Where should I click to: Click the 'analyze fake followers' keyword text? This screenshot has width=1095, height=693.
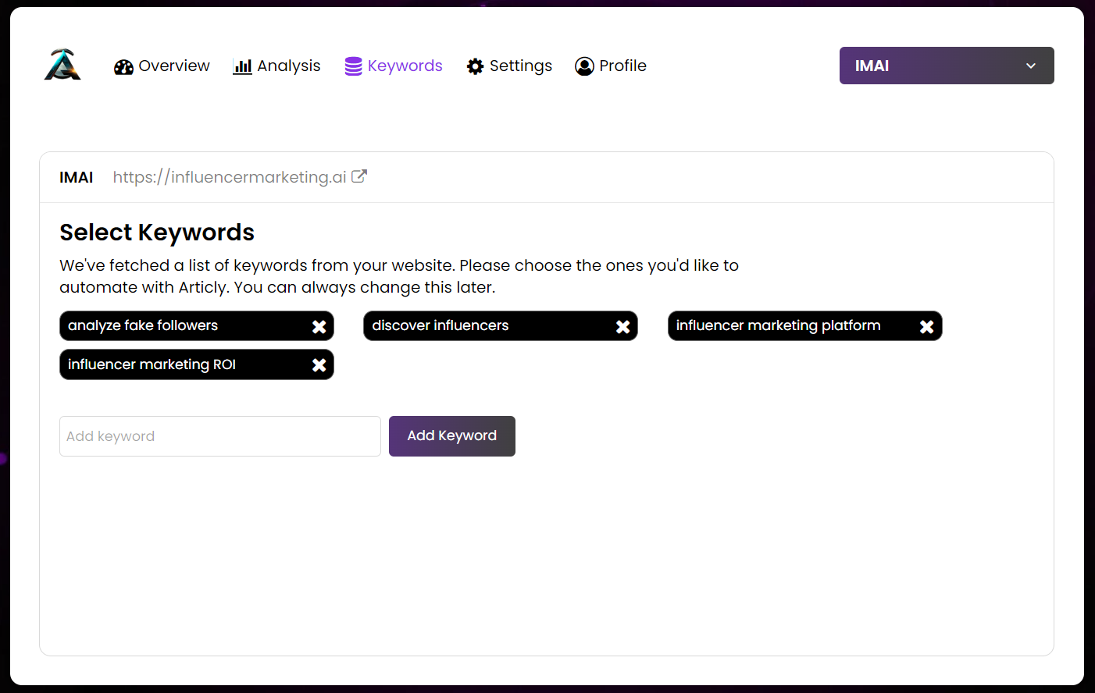pos(143,325)
